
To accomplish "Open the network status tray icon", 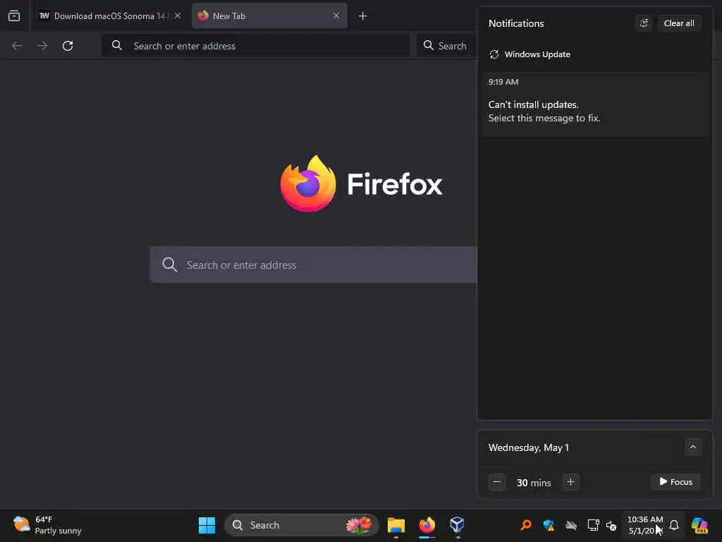I will tap(593, 525).
